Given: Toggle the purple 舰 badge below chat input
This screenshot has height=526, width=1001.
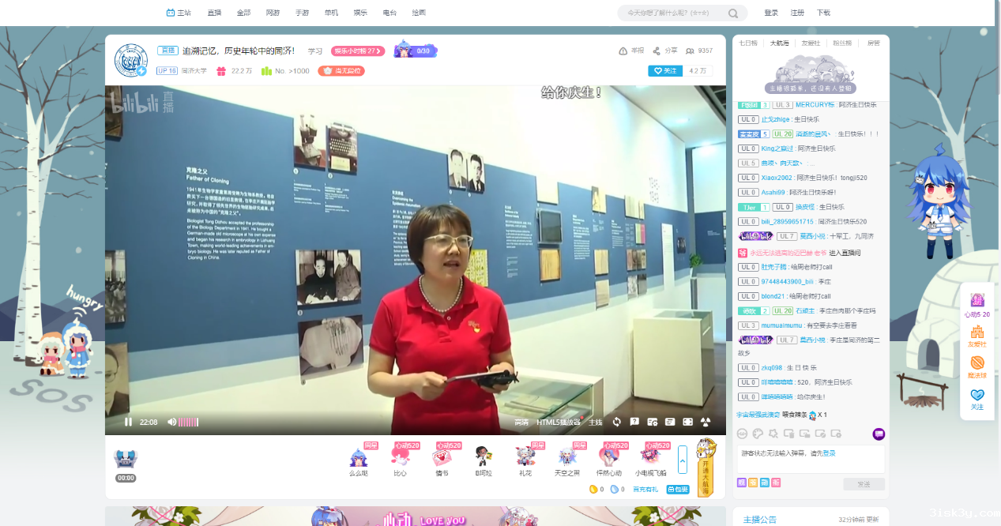Looking at the screenshot, I should (742, 483).
